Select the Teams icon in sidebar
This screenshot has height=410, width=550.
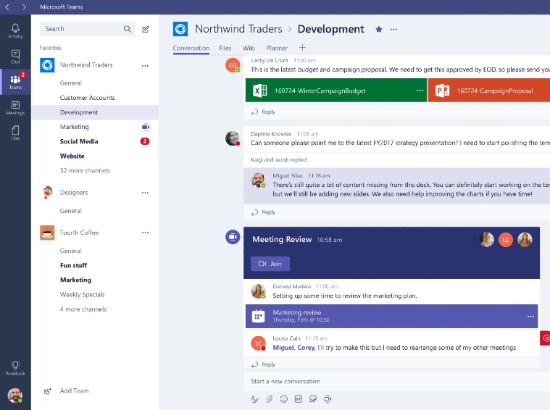pyautogui.click(x=15, y=82)
